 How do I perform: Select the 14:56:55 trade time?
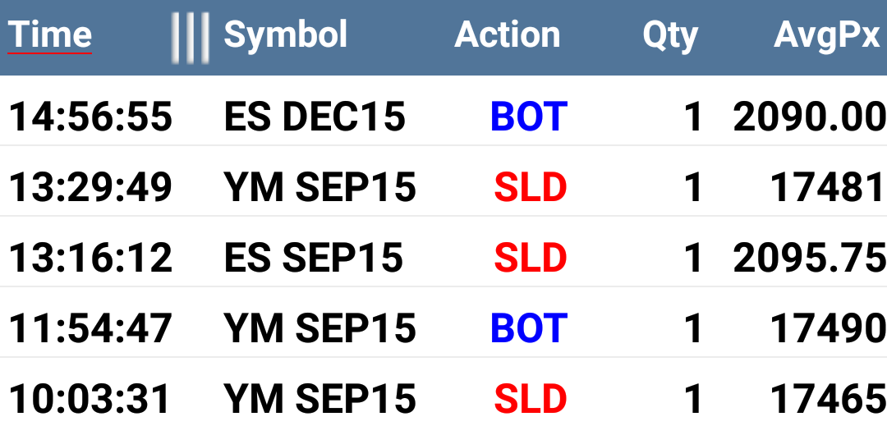click(x=90, y=117)
